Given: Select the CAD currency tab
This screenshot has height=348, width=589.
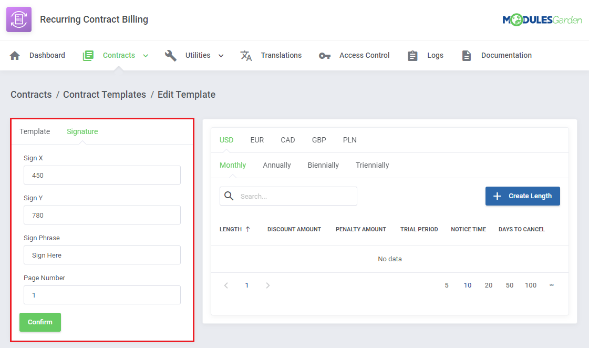Looking at the screenshot, I should pos(288,140).
